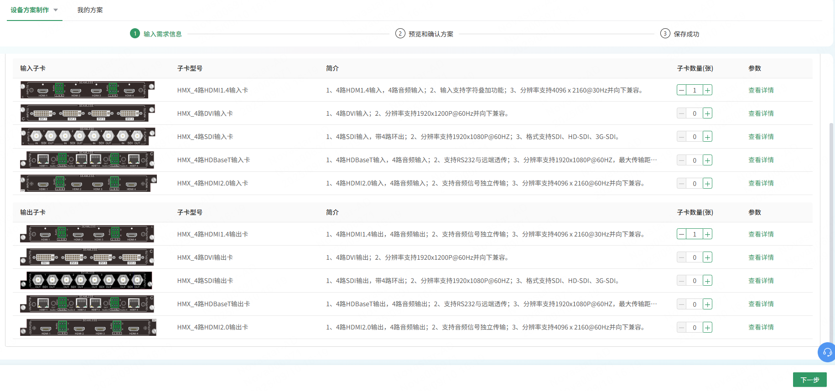Add one HMX_4路SDI输入卡 using plus icon
835x391 pixels.
pos(707,137)
